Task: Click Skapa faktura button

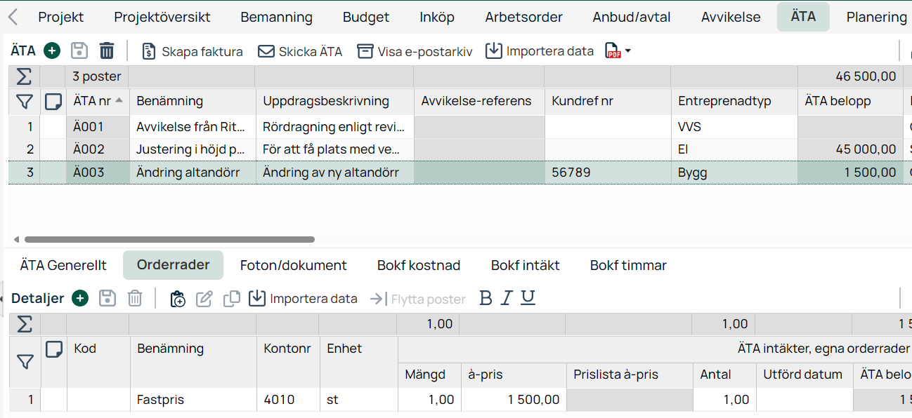Action: coord(192,51)
